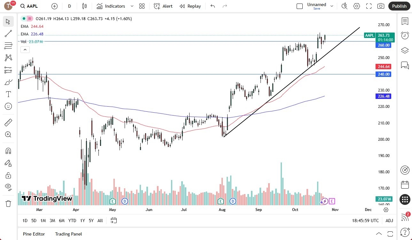This screenshot has width=412, height=240.
Task: Activate the Magnet mode tool
Action: pos(8,151)
